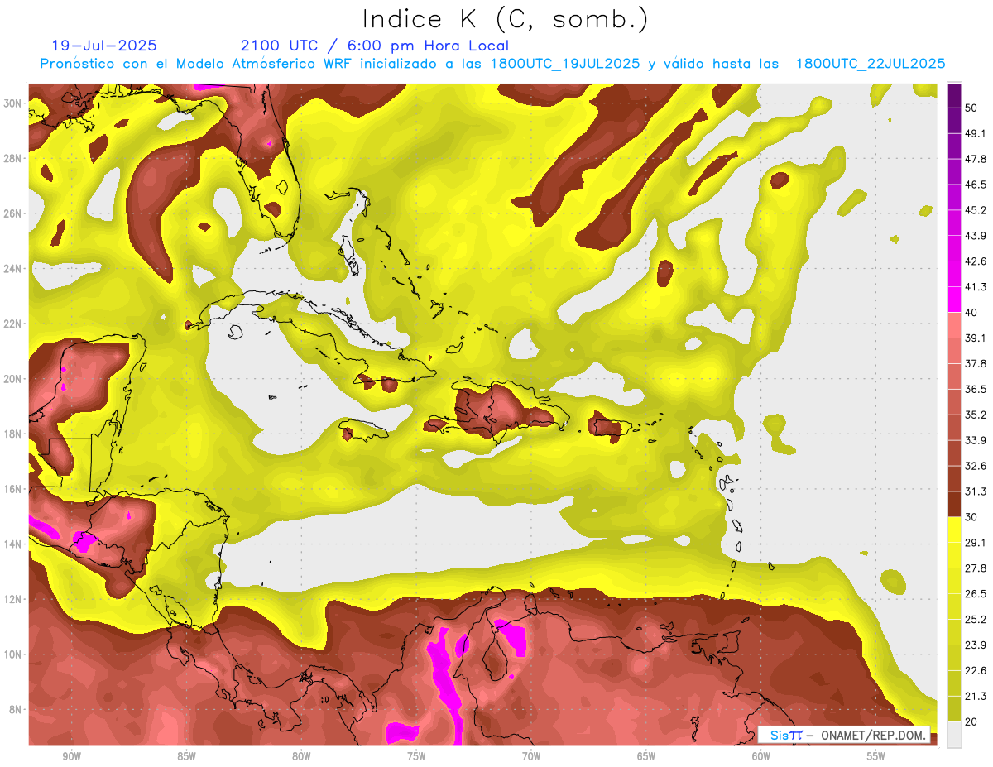Click the 80W longitude label
Image resolution: width=993 pixels, height=767 pixels.
(301, 756)
